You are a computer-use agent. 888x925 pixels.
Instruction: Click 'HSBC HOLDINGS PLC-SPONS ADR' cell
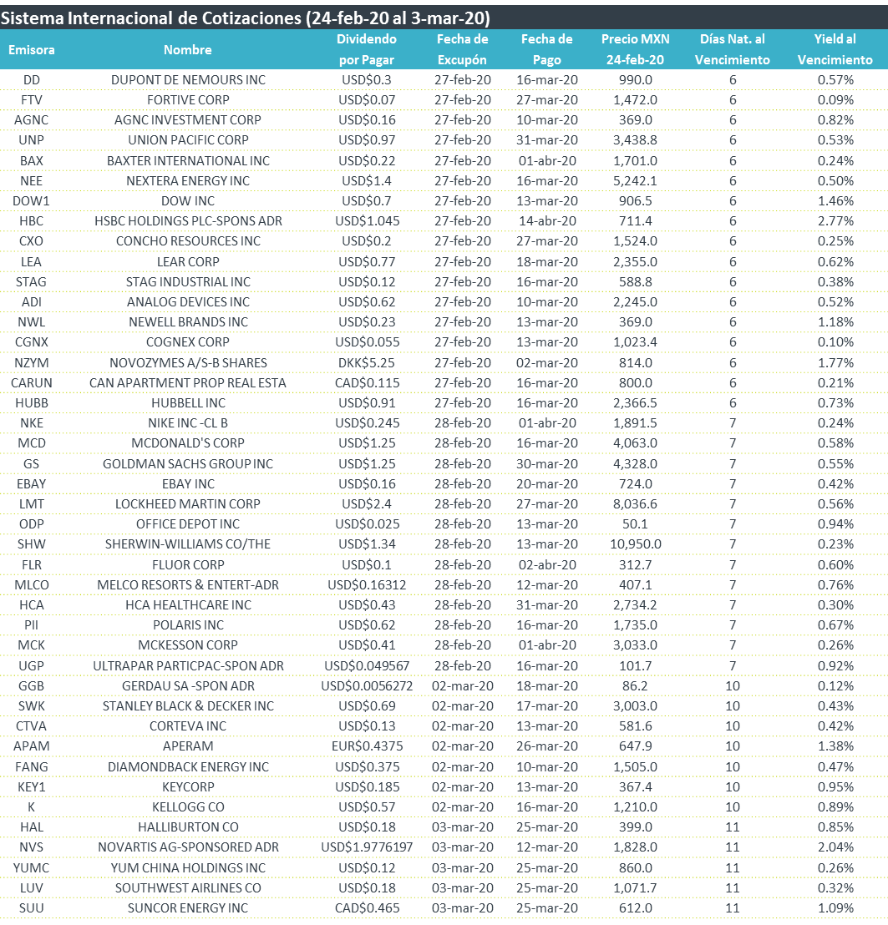pos(188,220)
